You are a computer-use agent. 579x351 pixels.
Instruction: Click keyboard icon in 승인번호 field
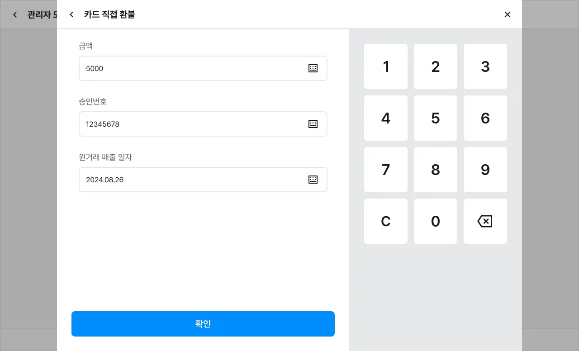point(313,124)
